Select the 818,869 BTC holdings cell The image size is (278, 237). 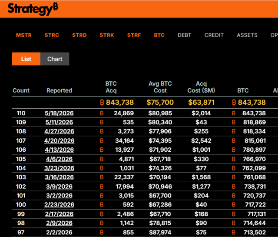255,122
